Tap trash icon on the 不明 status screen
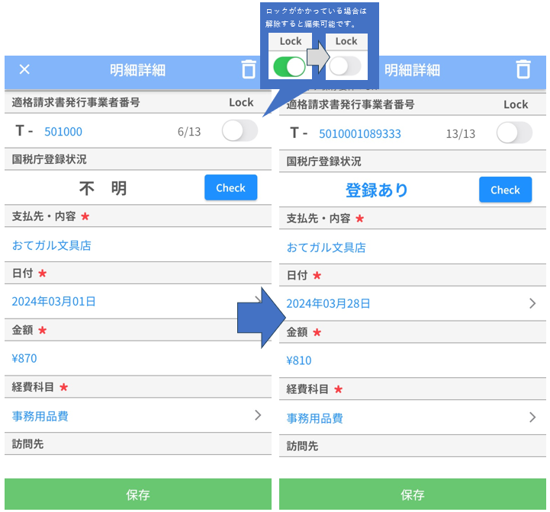Image resolution: width=550 pixels, height=512 pixels. [249, 70]
